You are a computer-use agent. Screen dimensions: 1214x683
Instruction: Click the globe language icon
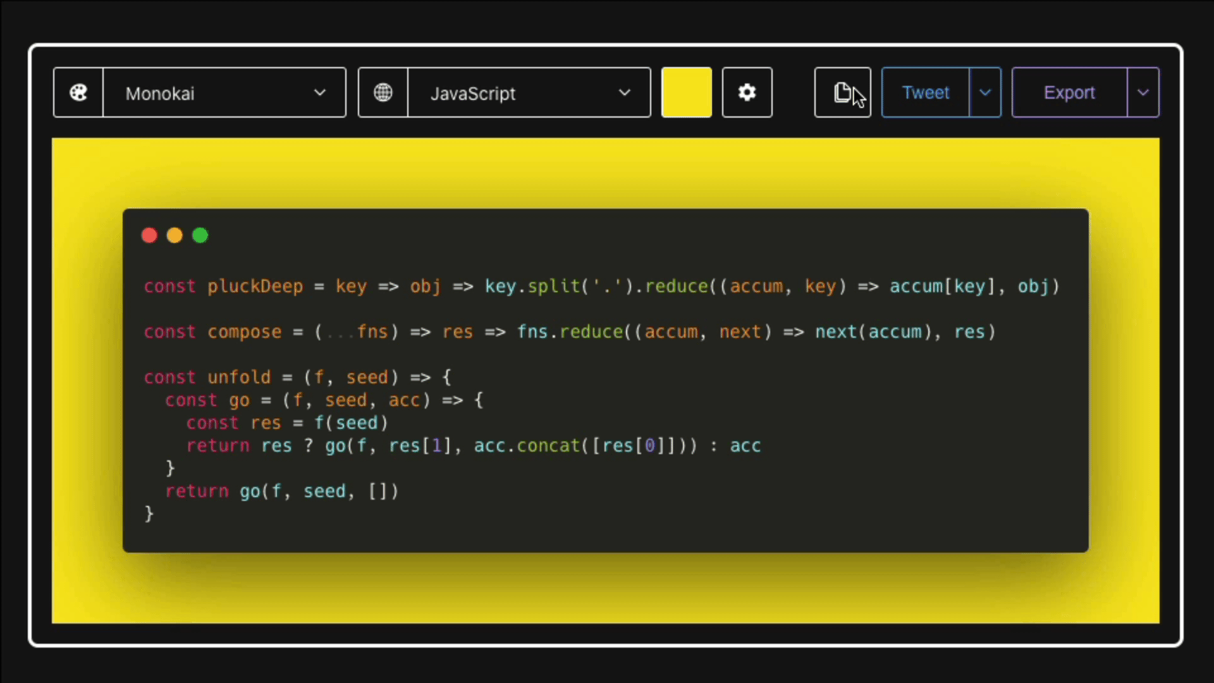pos(383,93)
